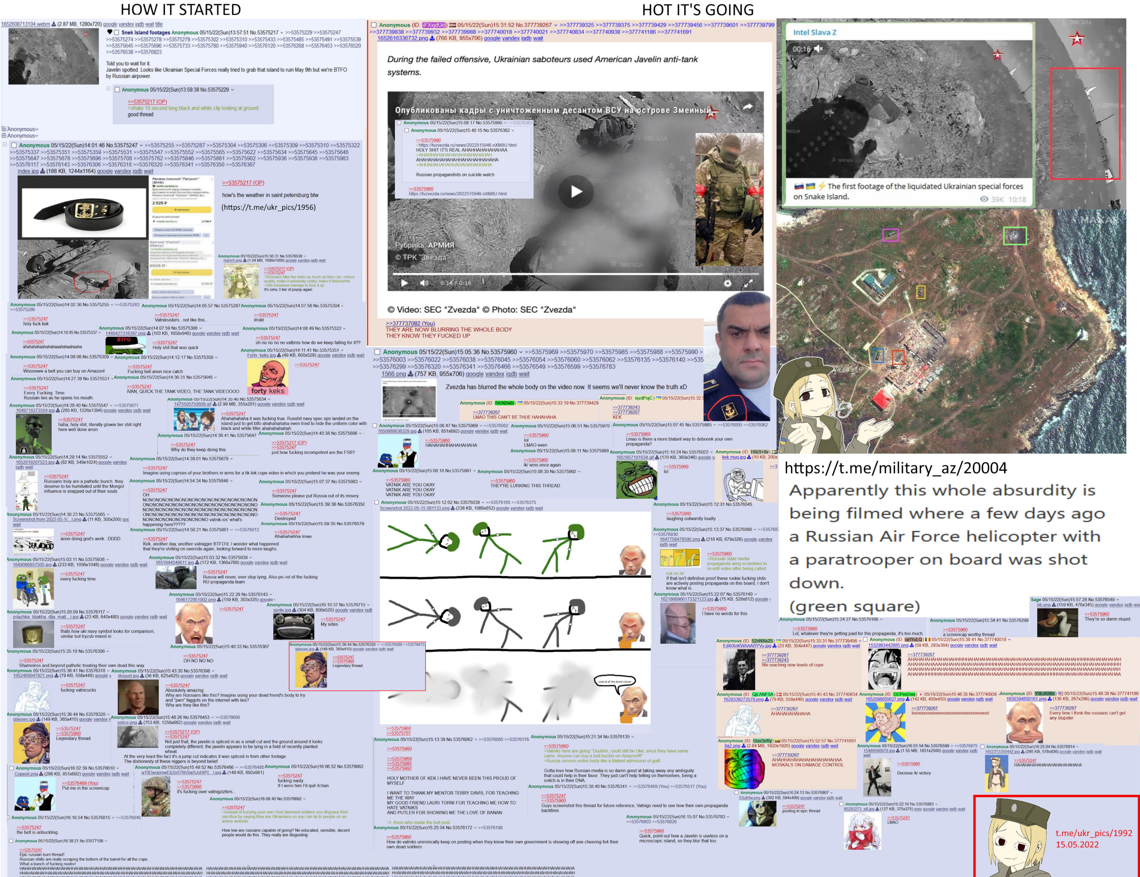Click the share arrow icon on Zvezda video

pos(748,107)
